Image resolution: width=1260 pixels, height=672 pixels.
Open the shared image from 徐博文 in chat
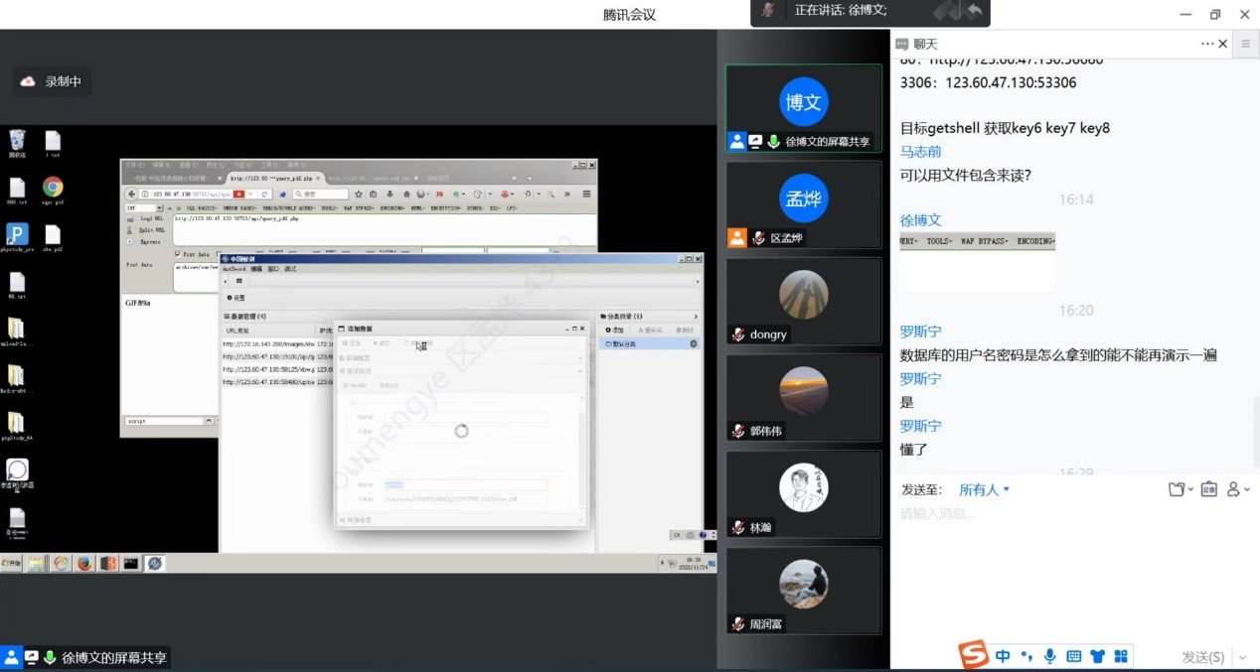977,261
